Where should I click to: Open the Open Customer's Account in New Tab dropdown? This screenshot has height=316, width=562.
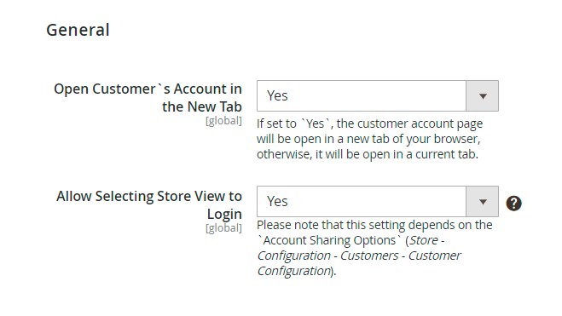[x=378, y=95]
